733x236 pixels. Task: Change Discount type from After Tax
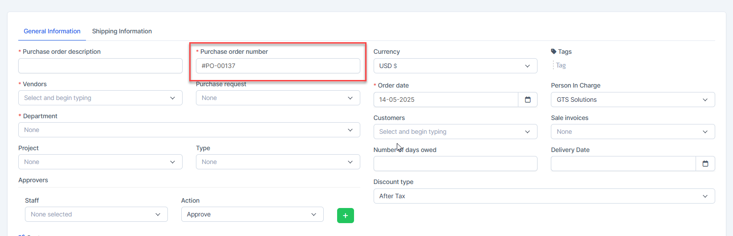point(544,196)
